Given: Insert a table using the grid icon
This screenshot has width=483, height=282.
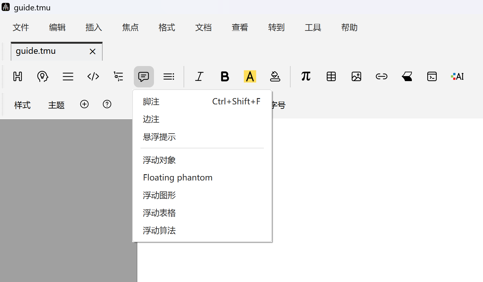Looking at the screenshot, I should (331, 76).
